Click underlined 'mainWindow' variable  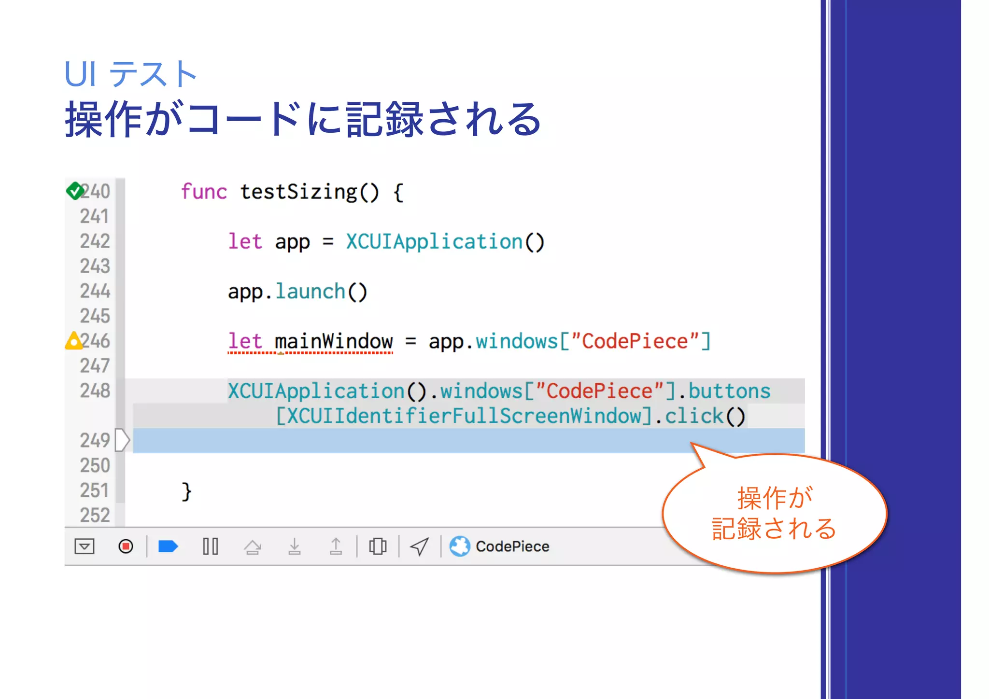(x=334, y=341)
